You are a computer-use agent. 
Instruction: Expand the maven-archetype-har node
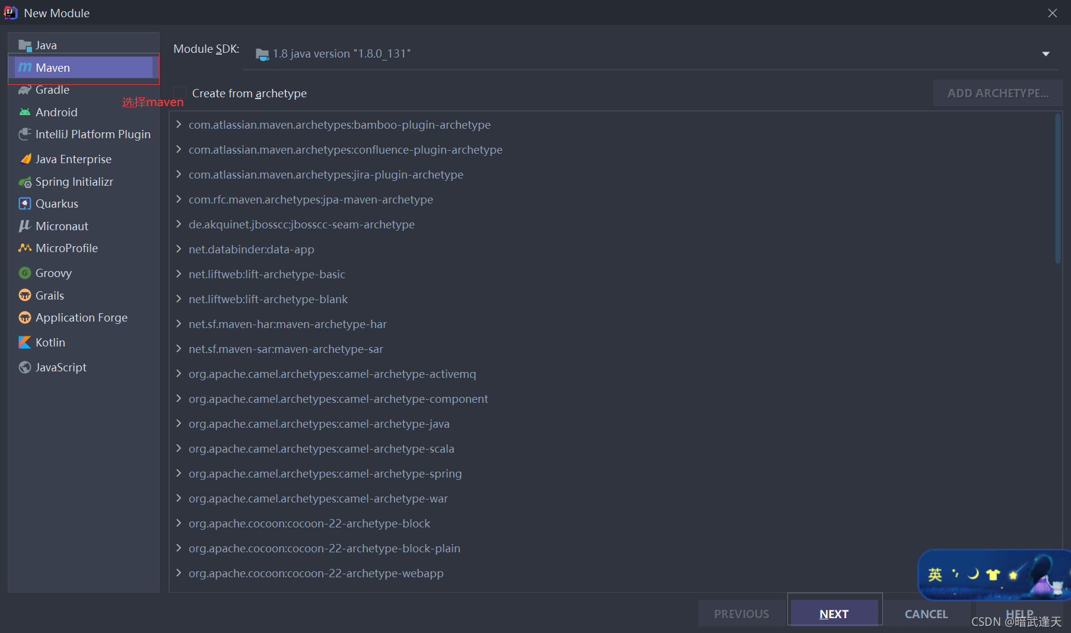179,324
